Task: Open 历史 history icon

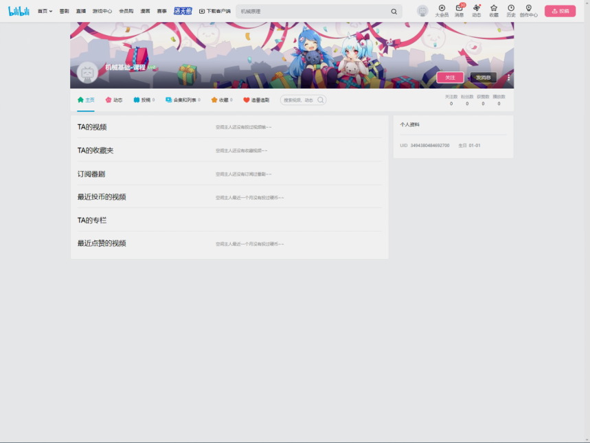Action: 511,11
